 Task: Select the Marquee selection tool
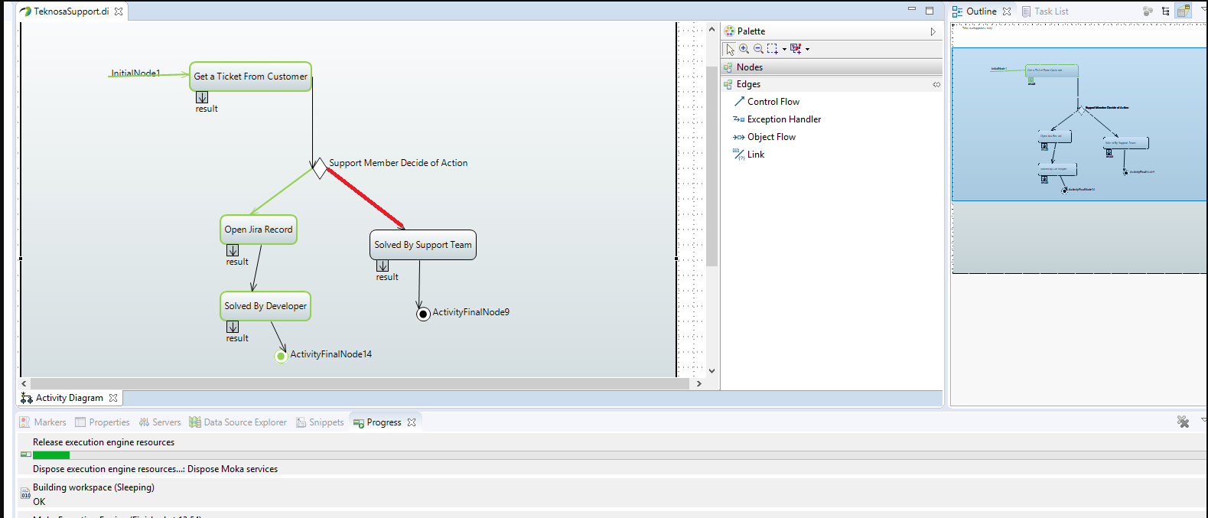pos(773,49)
